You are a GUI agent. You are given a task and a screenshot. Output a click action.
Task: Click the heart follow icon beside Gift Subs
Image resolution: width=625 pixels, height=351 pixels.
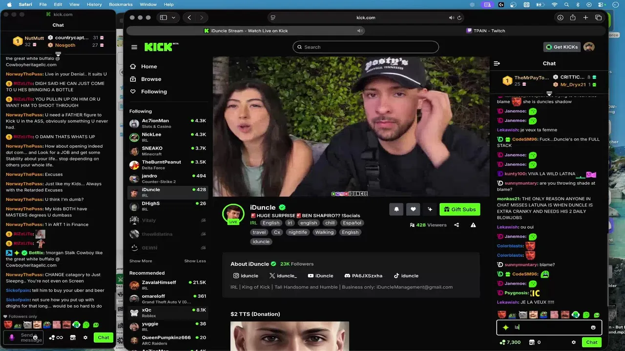[413, 209]
